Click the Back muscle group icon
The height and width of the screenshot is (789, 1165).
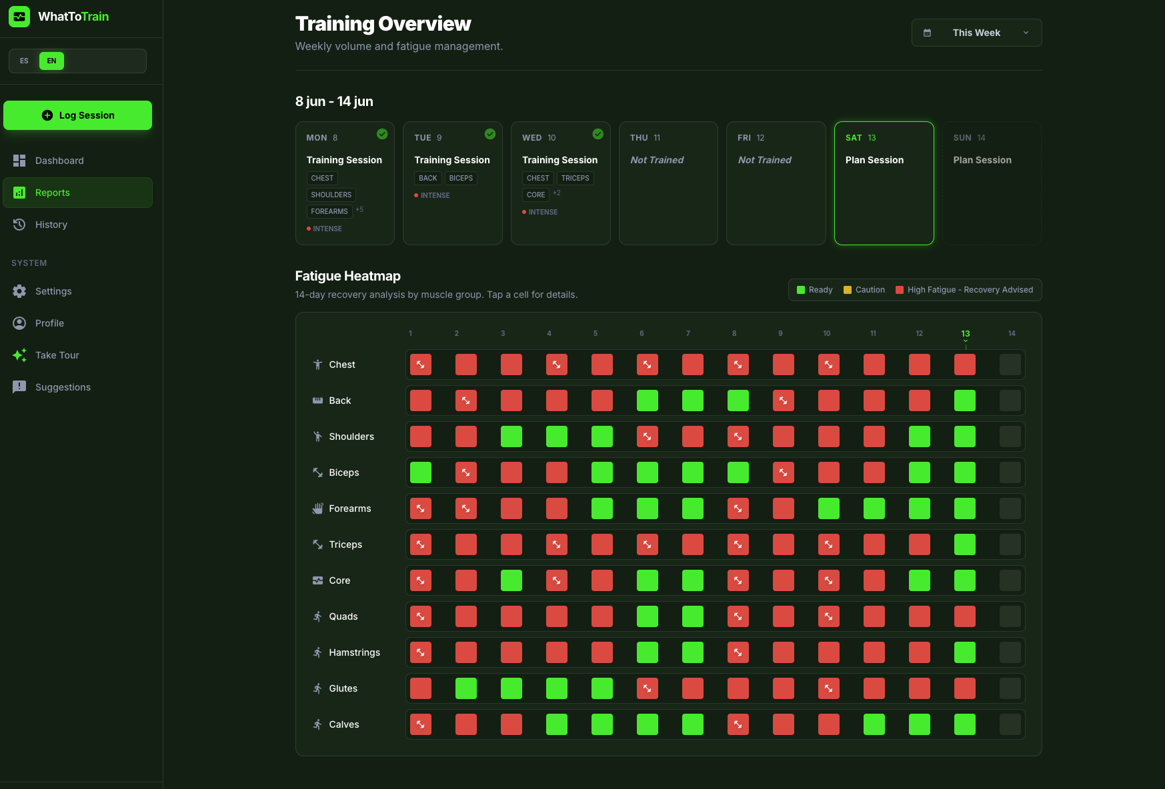coord(317,400)
